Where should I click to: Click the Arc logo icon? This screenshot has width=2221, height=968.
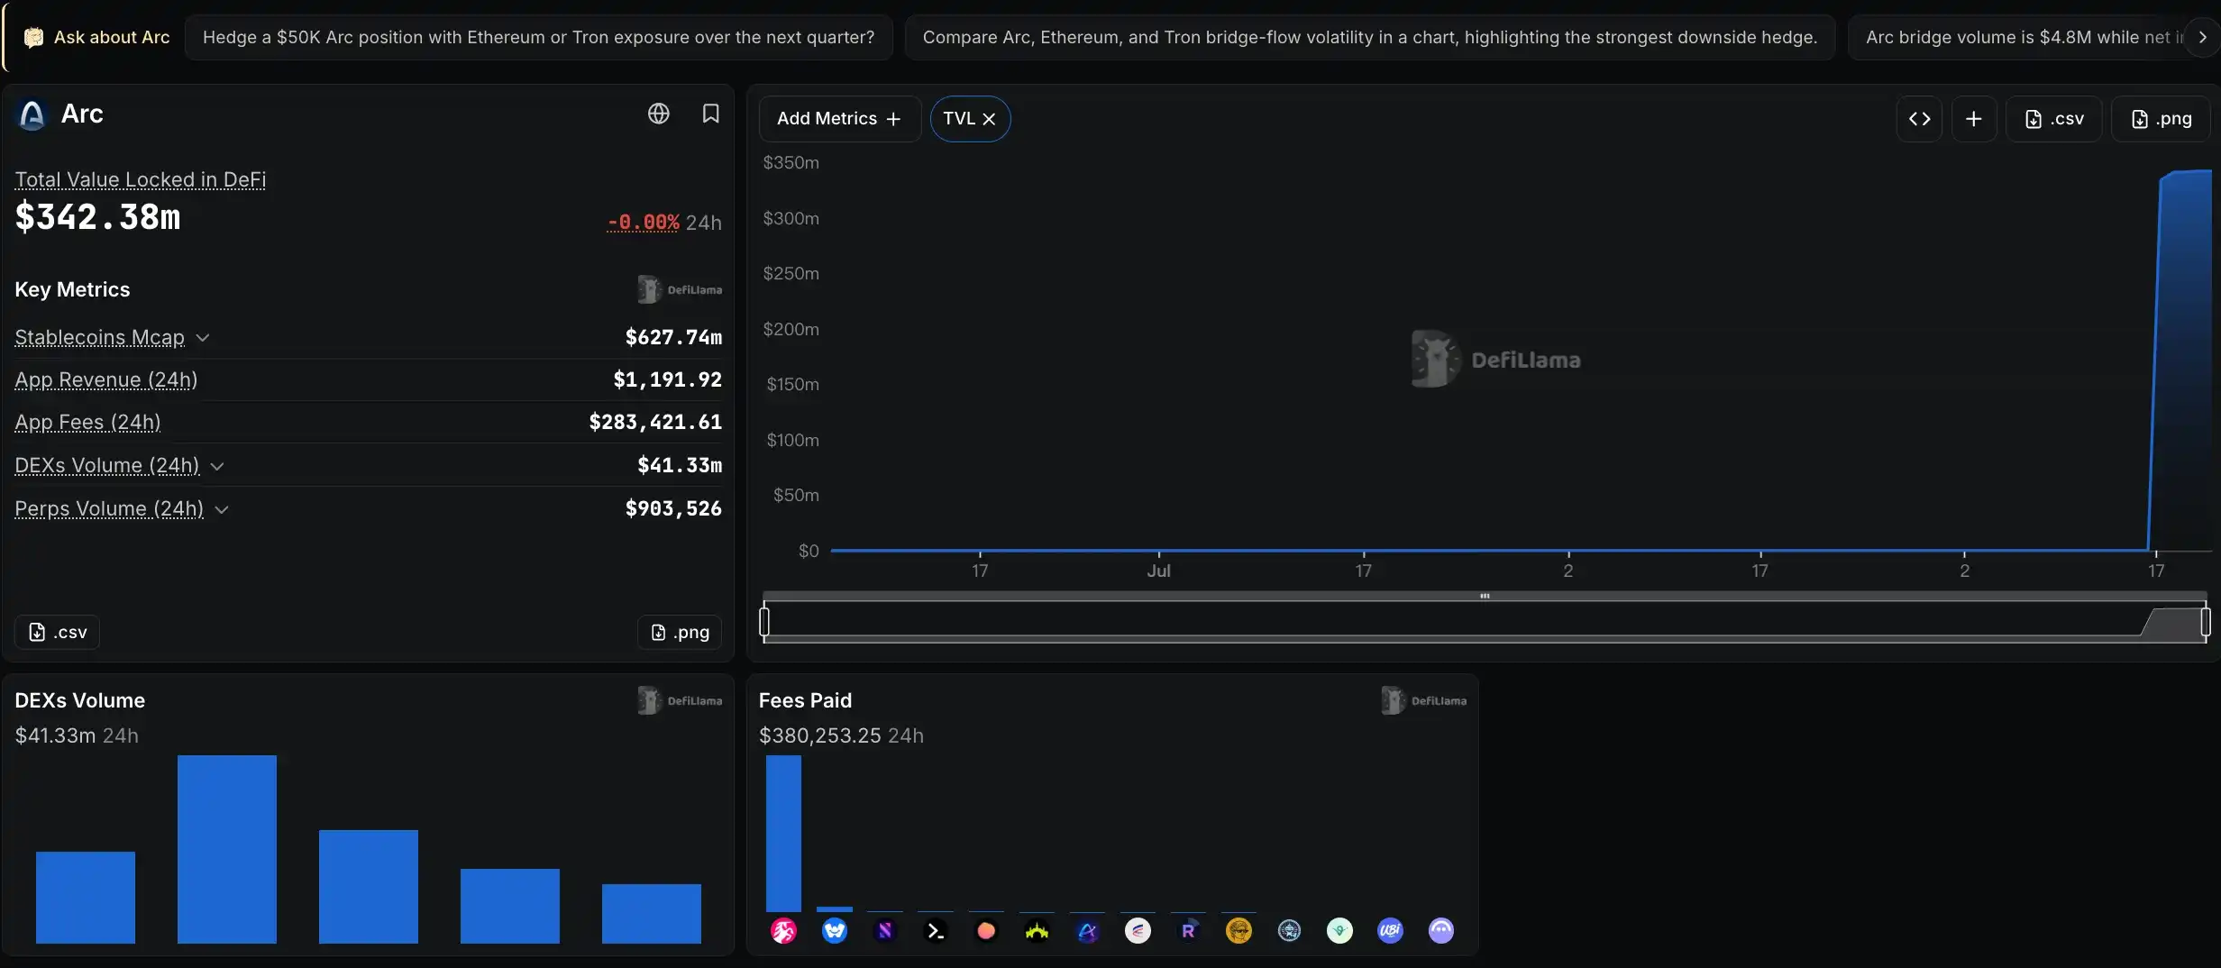point(32,114)
